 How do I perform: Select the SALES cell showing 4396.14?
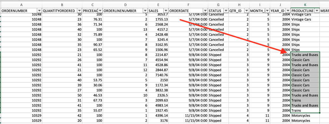pos(158,115)
